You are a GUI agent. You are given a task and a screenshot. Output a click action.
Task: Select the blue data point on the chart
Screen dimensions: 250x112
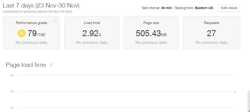pyautogui.click(x=235, y=93)
